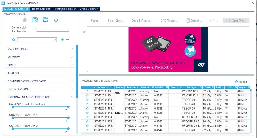257x138 pixels.
Task: Click the external link icon beside Datasheet
Action: 212,21
